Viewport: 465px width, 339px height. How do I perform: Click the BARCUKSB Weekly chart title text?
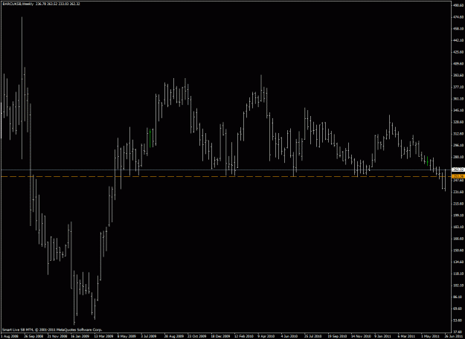[16, 4]
